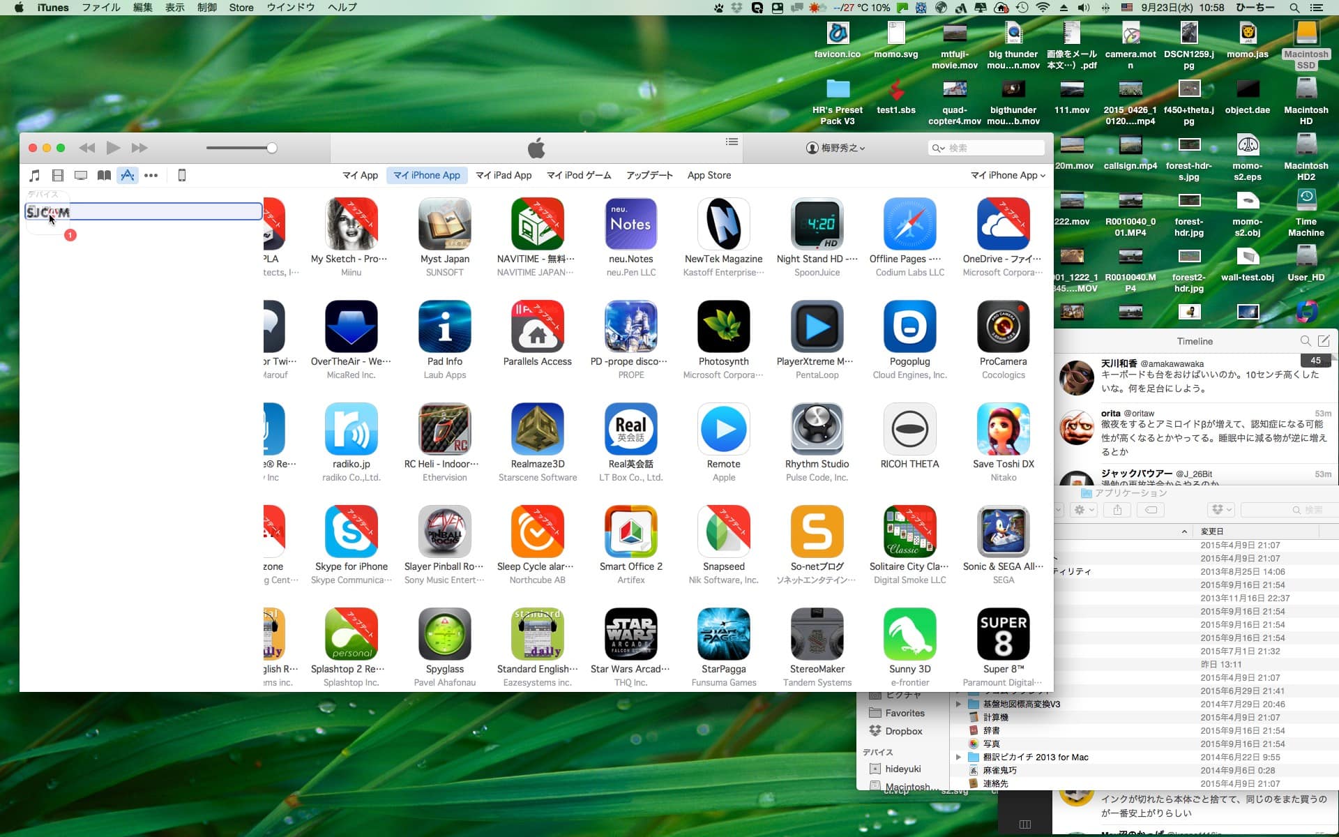Switch to the Movies library icon
Image resolution: width=1339 pixels, height=837 pixels.
coord(58,176)
